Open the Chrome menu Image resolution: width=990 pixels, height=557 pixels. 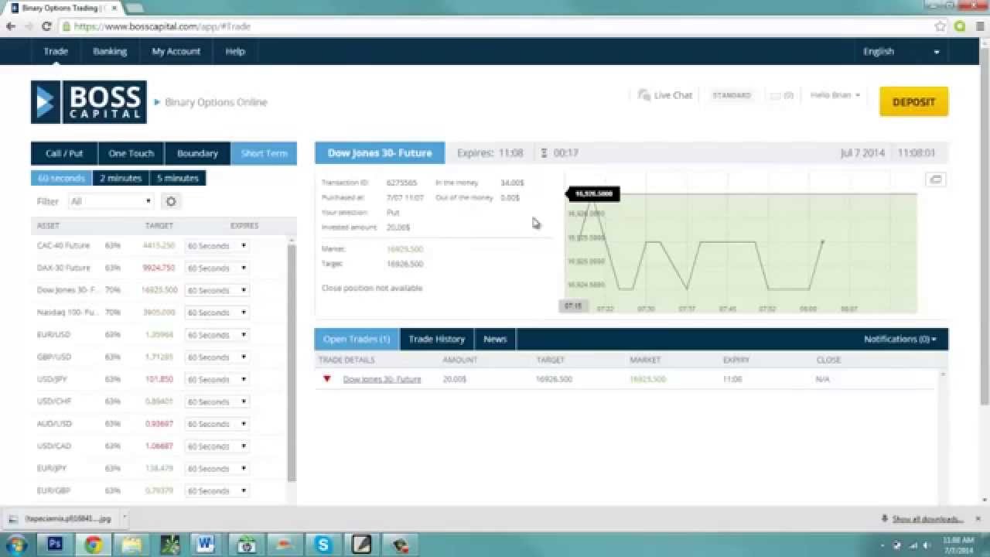tap(978, 26)
